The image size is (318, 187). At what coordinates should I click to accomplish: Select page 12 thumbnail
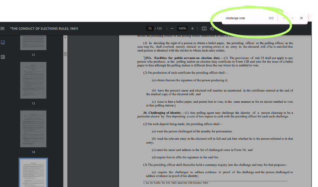click(x=33, y=43)
